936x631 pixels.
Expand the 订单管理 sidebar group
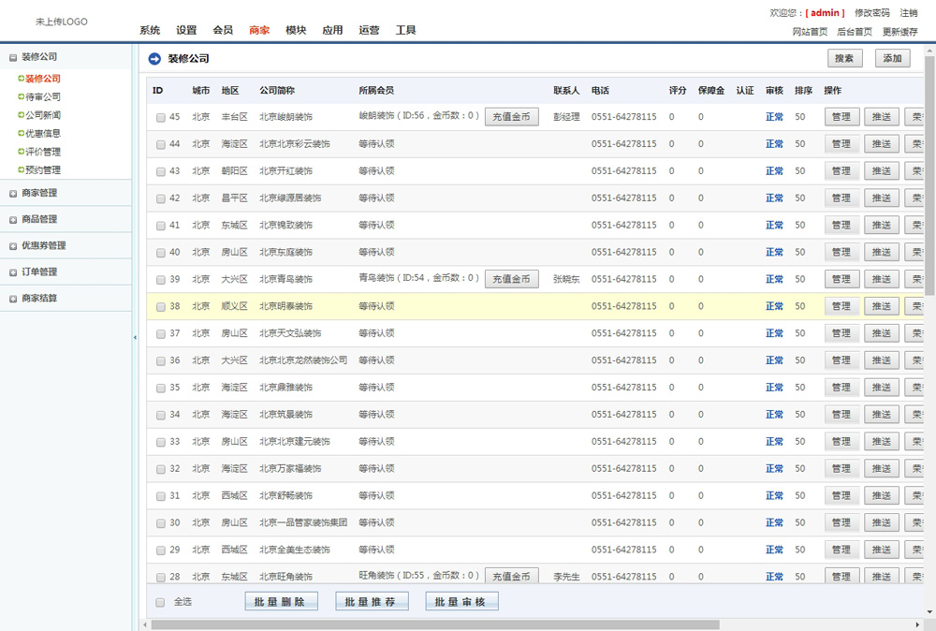click(x=12, y=272)
